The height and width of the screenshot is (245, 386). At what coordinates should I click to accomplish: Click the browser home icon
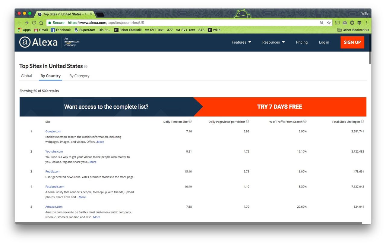(x=41, y=23)
